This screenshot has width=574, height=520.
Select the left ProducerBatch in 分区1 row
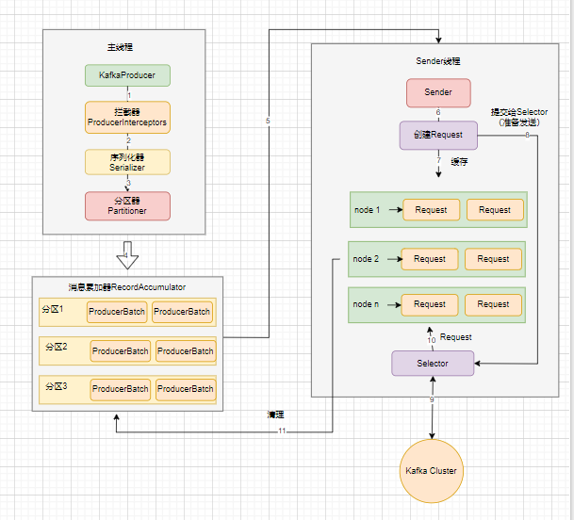[x=117, y=312]
